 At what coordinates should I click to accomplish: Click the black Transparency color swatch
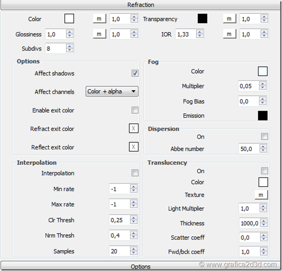click(202, 19)
